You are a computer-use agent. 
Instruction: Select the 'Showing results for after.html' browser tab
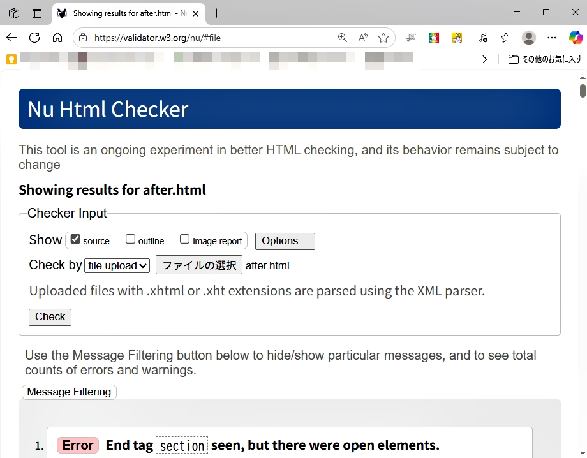click(x=129, y=14)
